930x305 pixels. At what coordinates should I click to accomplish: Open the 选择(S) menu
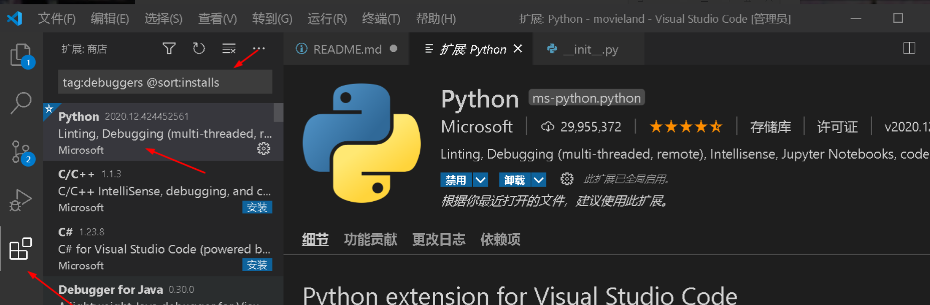pyautogui.click(x=163, y=19)
